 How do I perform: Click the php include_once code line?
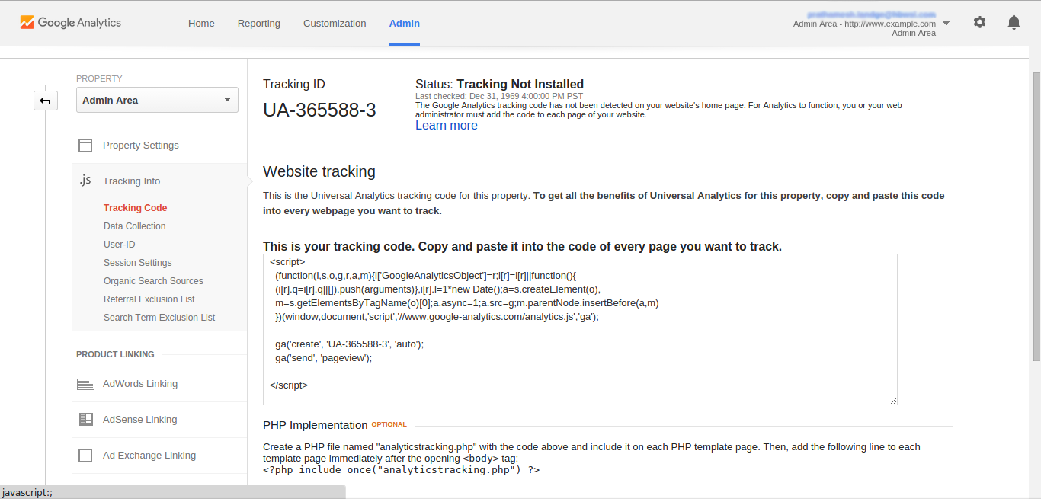pos(402,470)
